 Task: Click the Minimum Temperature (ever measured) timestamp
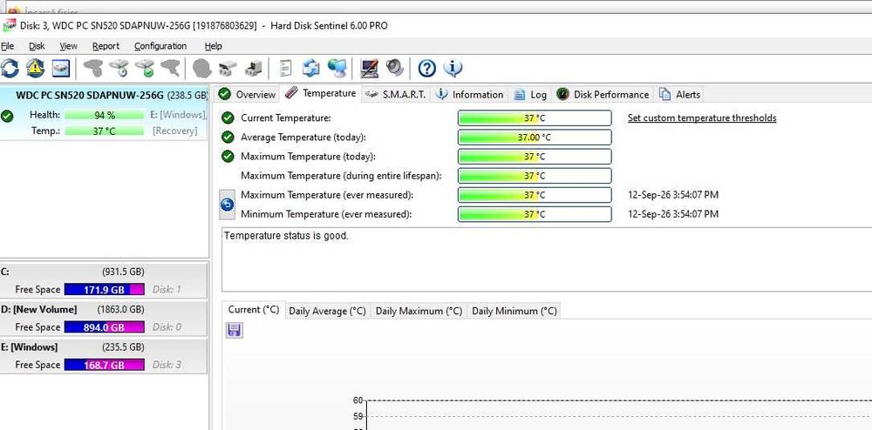pos(673,214)
